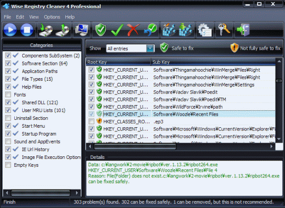Screen dimensions: 285x208
Task: Tick the checkbox for the .ep3 entry
Action: [x=91, y=121]
